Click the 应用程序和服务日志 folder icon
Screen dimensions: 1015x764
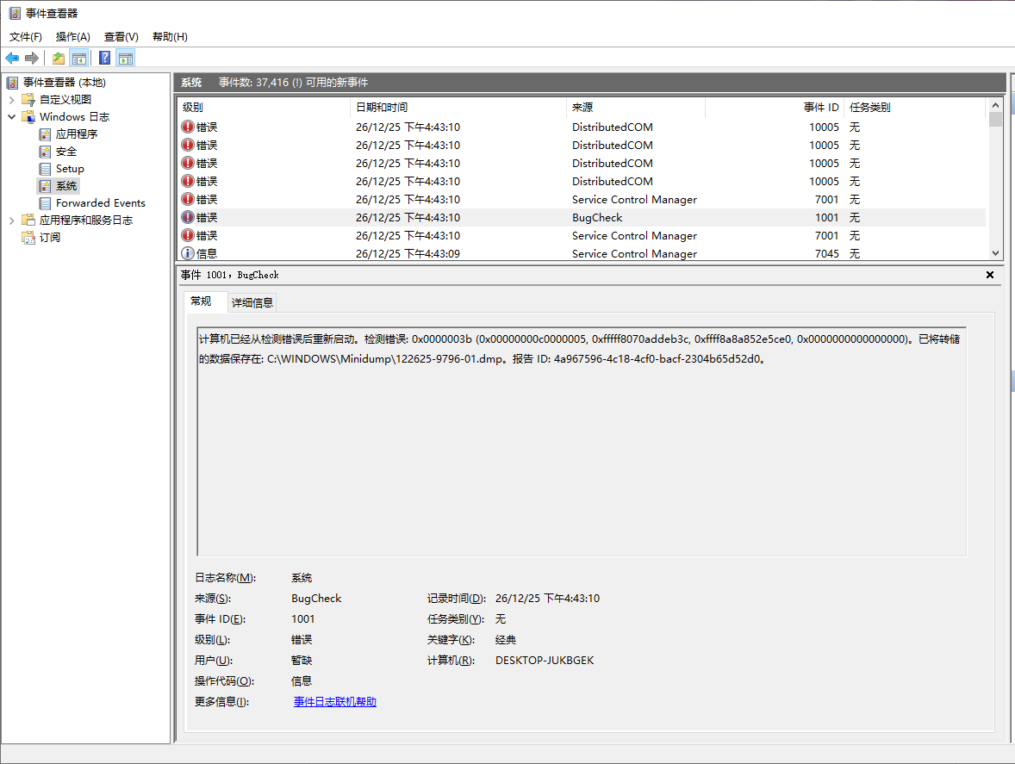coord(28,220)
